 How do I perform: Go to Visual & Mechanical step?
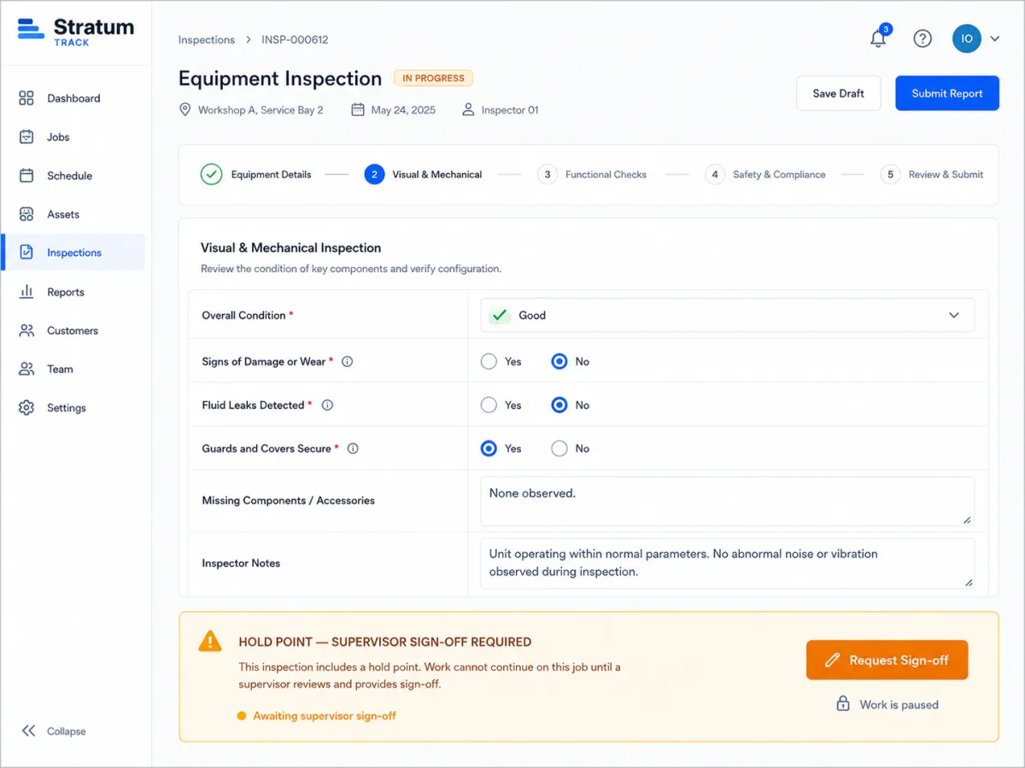pyautogui.click(x=423, y=174)
